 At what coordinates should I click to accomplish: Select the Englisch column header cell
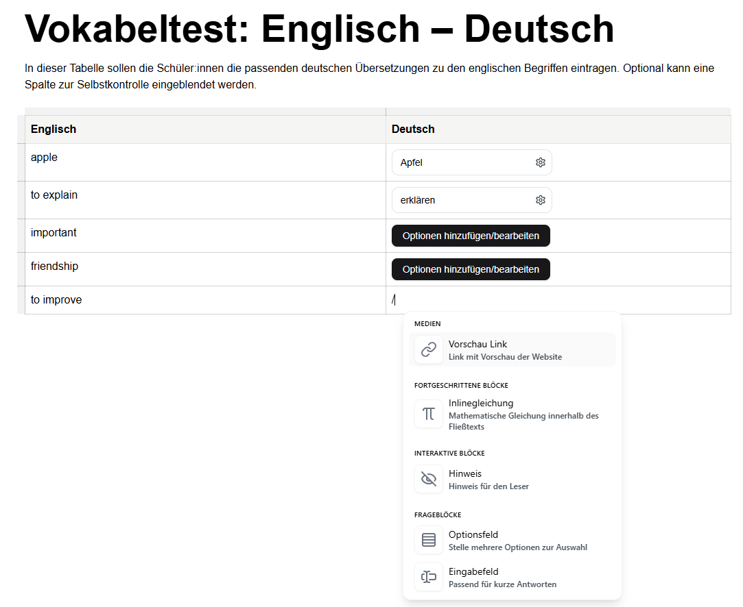point(204,129)
